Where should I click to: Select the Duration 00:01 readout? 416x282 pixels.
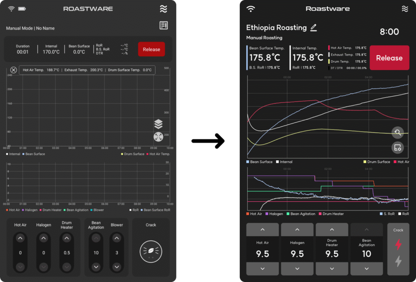[x=23, y=49]
